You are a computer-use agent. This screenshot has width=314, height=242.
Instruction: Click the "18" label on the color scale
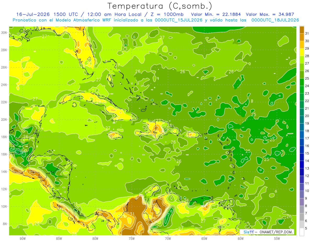coord(307,131)
